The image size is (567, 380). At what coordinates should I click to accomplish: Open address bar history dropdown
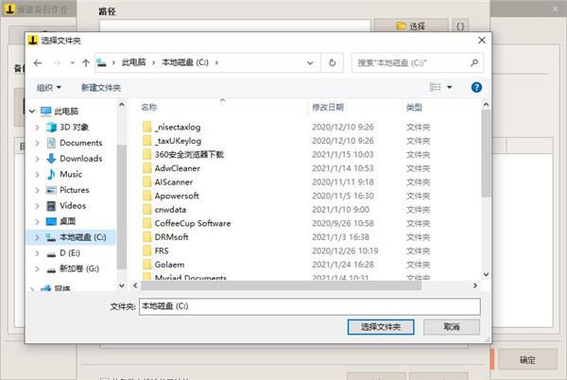[310, 63]
